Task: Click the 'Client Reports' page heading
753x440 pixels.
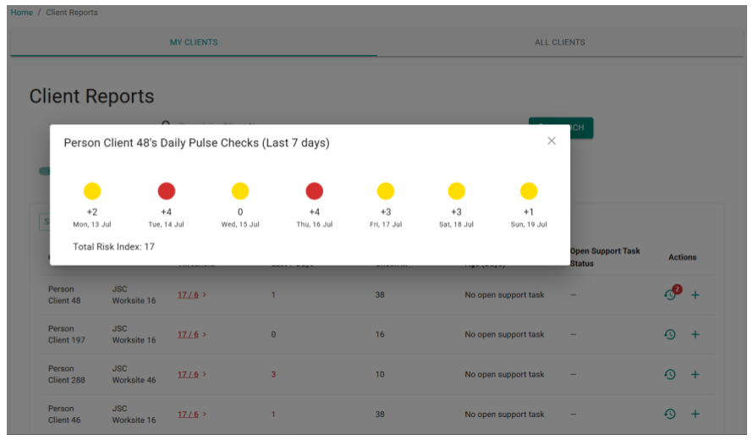Action: click(x=91, y=96)
